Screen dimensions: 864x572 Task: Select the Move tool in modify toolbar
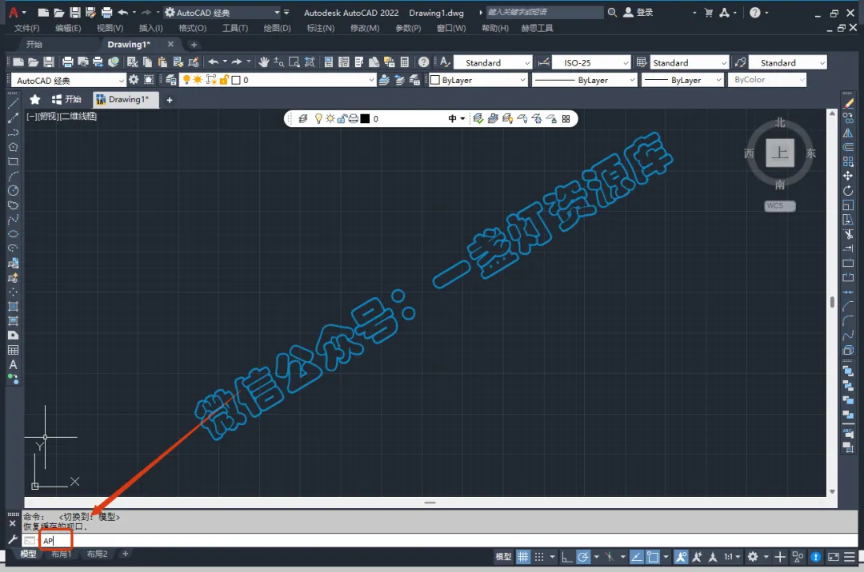tap(848, 176)
